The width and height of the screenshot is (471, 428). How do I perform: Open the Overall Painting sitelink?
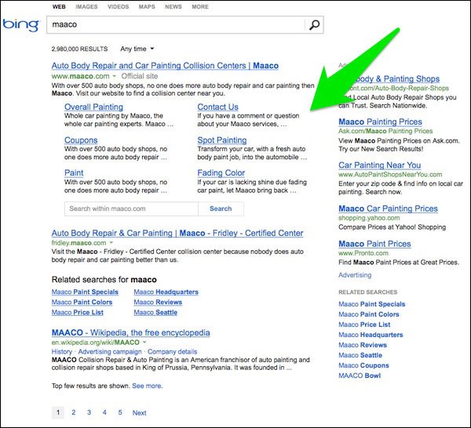(x=93, y=107)
